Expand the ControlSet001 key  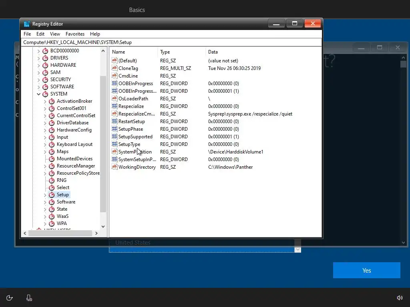(x=45, y=108)
